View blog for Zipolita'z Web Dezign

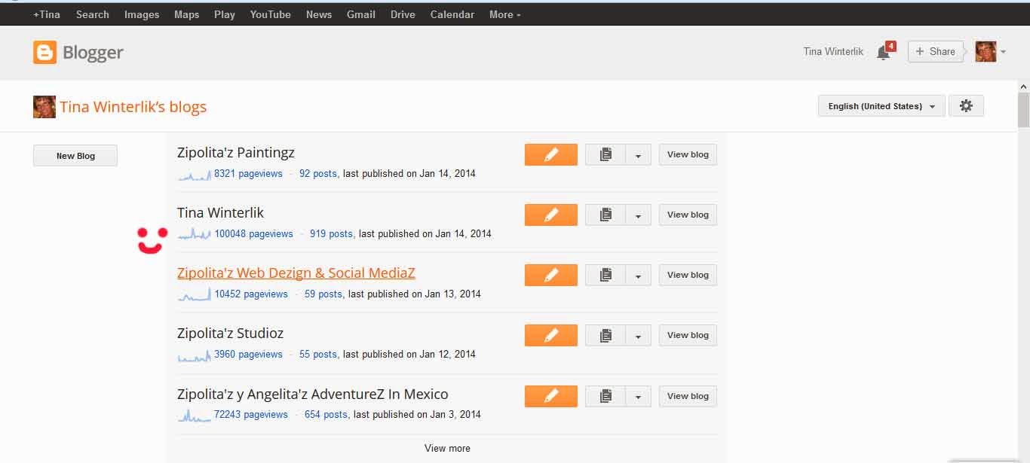[688, 275]
